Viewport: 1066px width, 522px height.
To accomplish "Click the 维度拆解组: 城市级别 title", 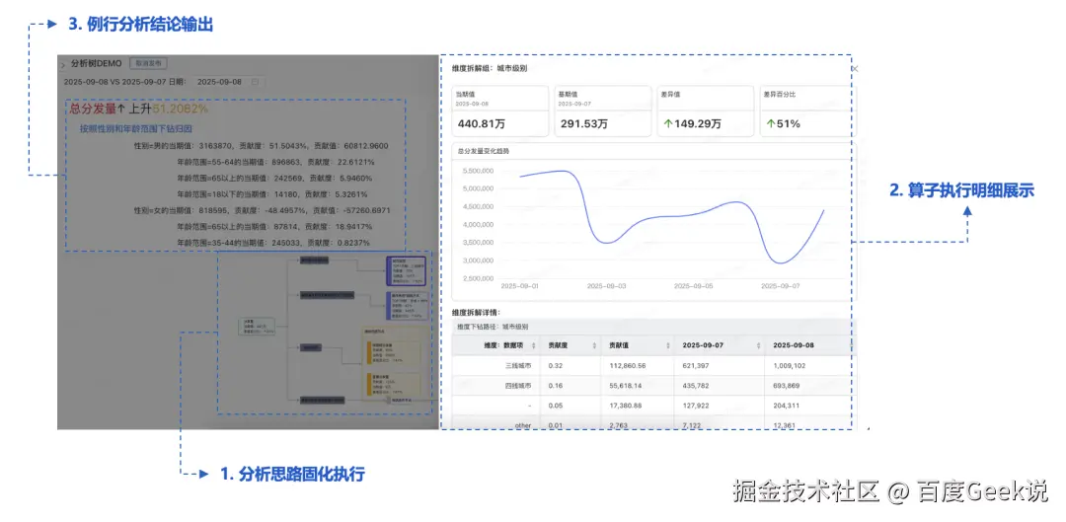I will pyautogui.click(x=490, y=69).
